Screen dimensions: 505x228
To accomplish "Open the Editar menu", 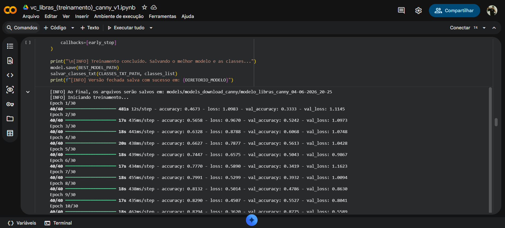I will (x=51, y=16).
